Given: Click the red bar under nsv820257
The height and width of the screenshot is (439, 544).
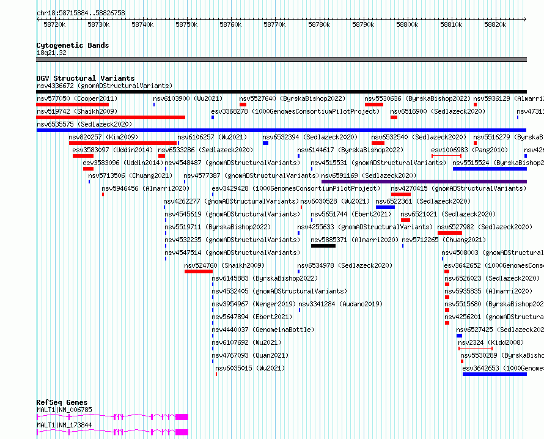Looking at the screenshot, I should 123,143.
